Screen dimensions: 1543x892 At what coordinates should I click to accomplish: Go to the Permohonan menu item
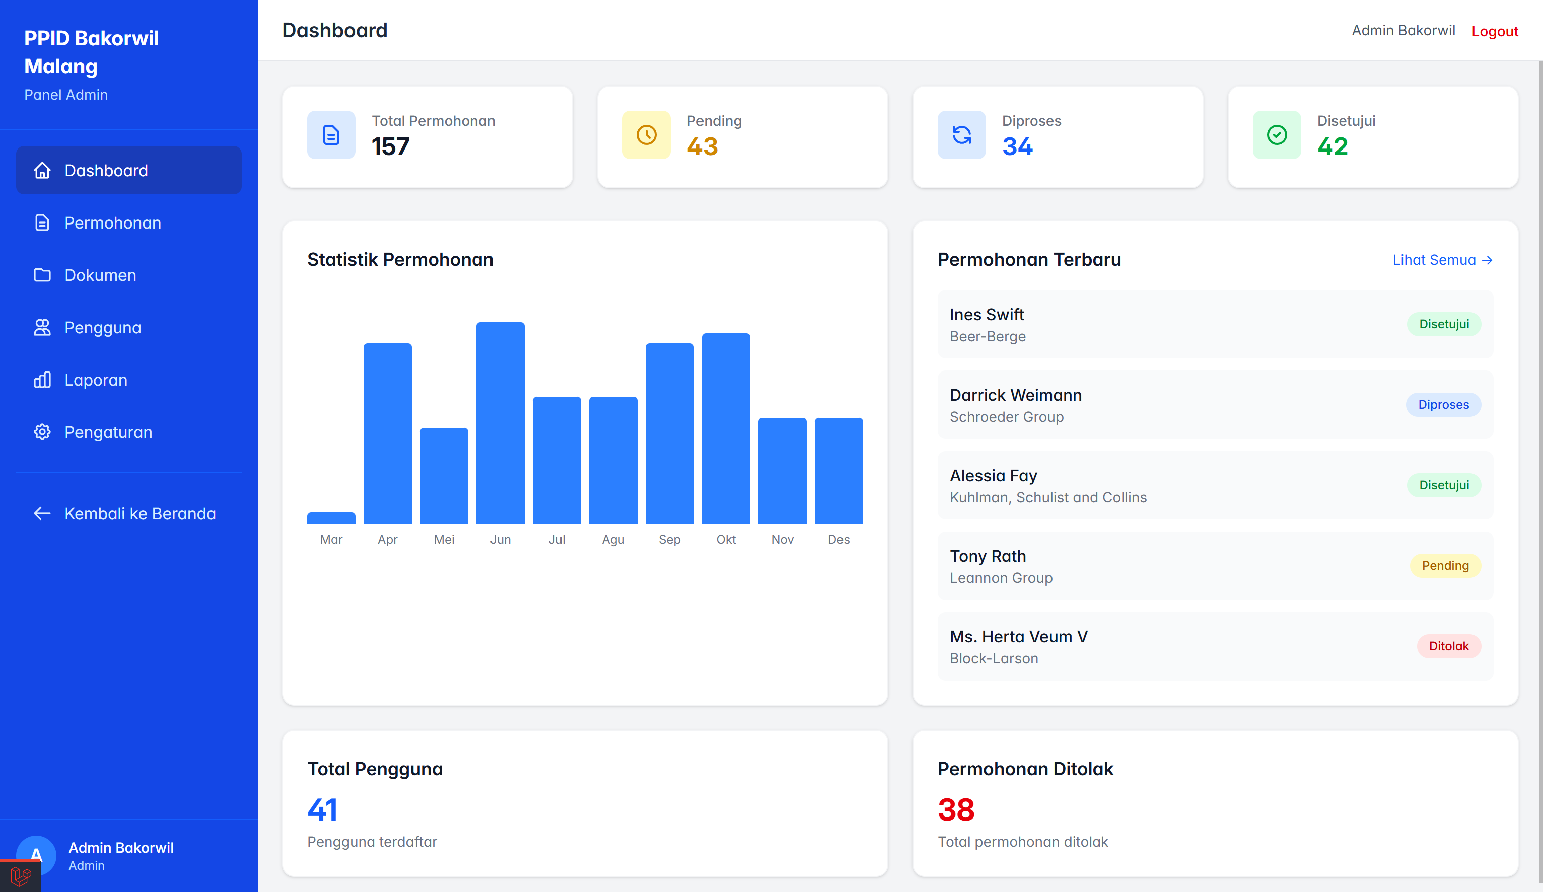tap(128, 223)
